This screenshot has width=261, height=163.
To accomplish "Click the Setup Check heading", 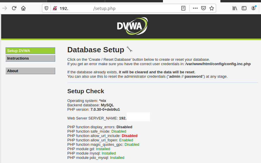I will (86, 91).
